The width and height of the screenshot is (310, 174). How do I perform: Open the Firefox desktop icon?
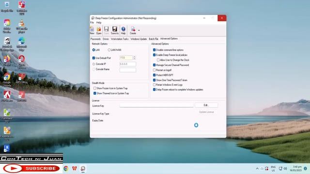7,60
